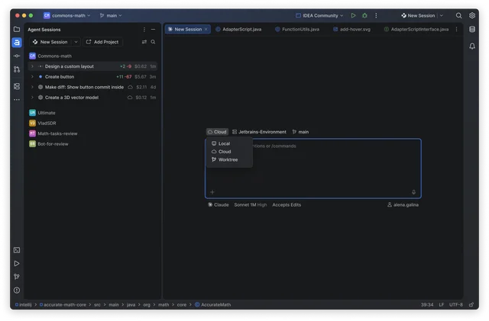Open the Commit tool window icon
The height and width of the screenshot is (321, 489).
pos(17,56)
